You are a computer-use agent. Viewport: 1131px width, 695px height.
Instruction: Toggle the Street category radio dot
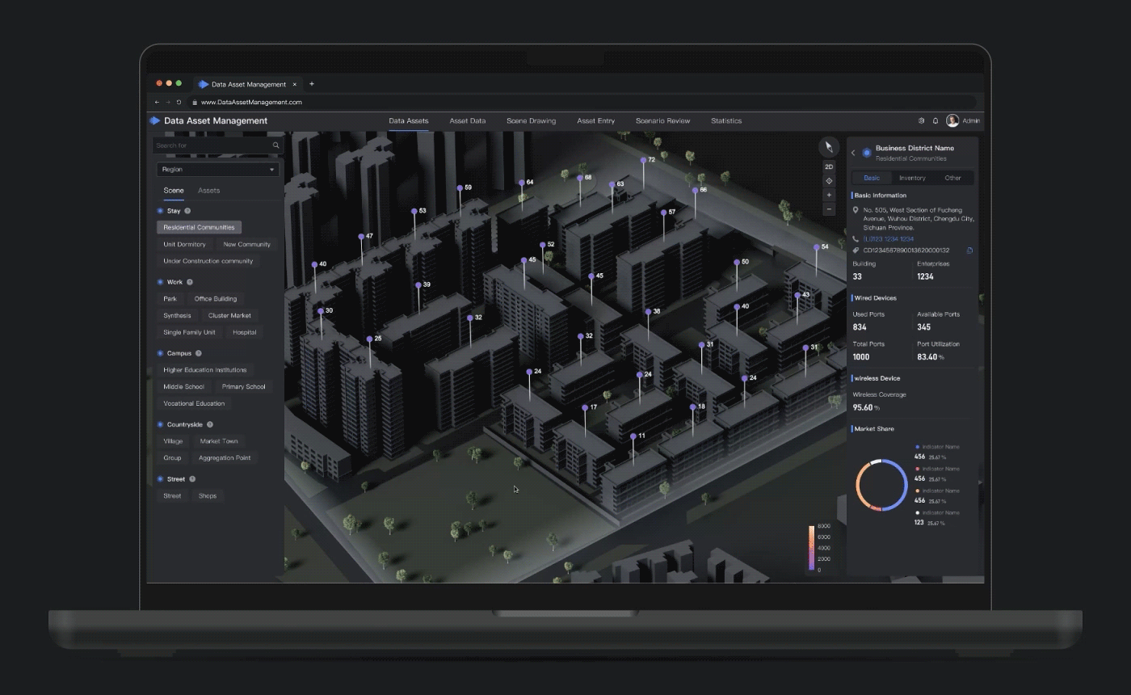pos(160,479)
